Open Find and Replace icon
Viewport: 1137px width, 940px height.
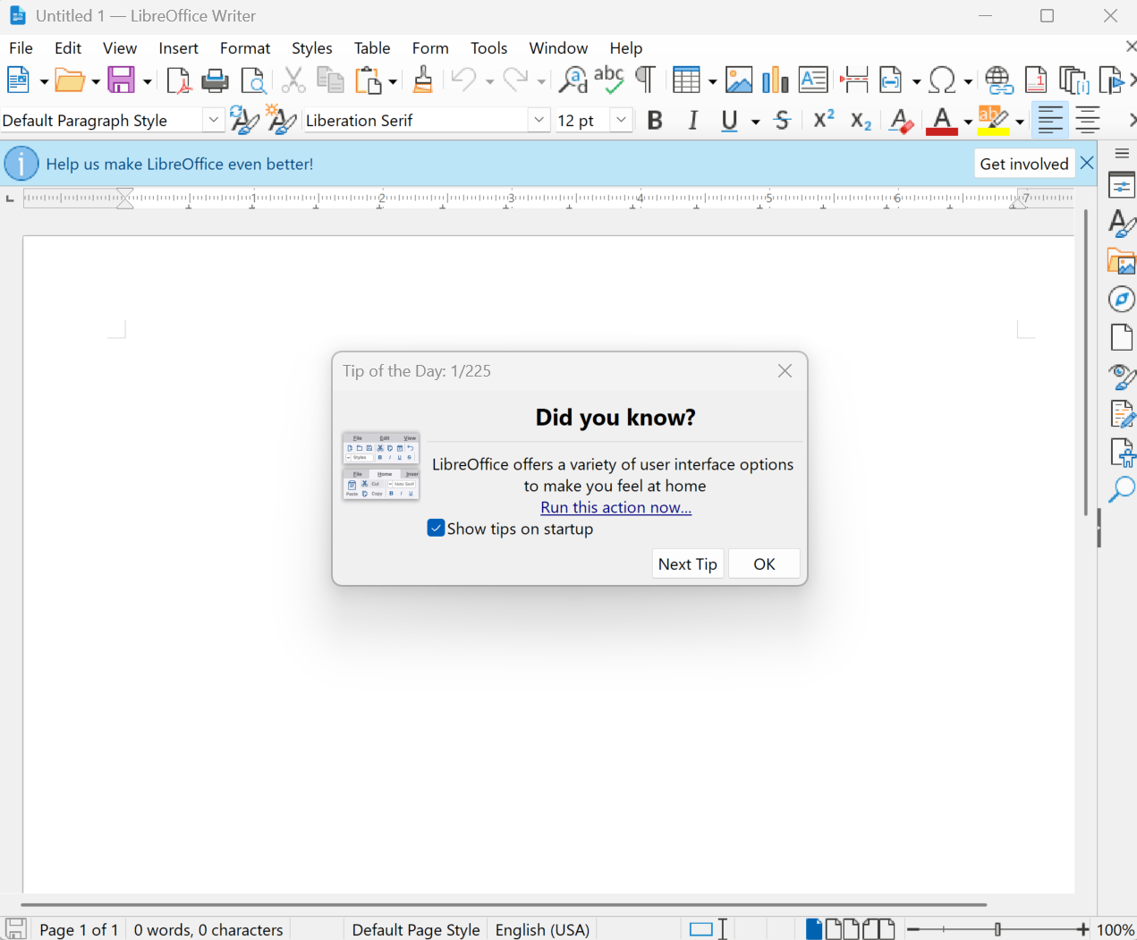coord(573,80)
